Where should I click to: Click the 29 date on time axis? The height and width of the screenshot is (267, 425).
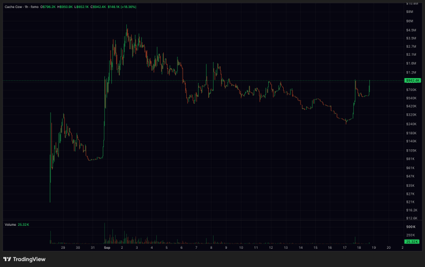tap(63, 248)
